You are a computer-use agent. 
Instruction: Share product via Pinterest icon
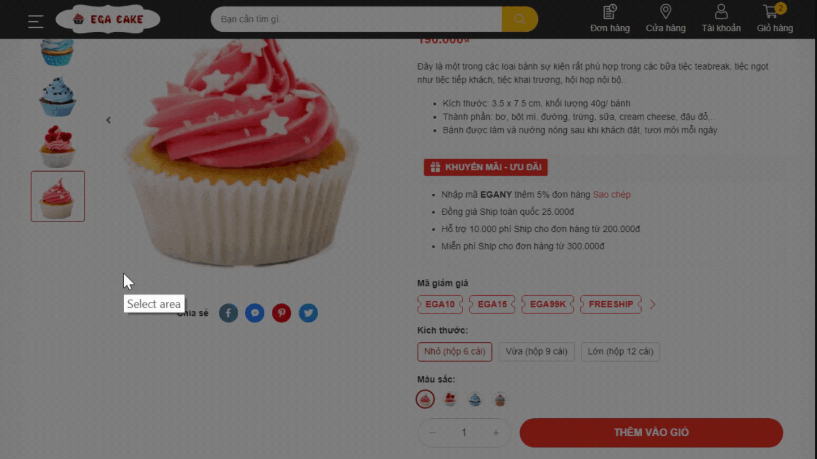[x=281, y=313]
